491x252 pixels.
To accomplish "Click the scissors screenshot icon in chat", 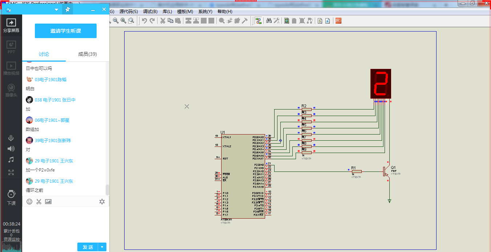I will tap(39, 202).
